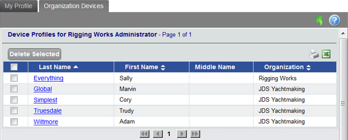
Task: Open the blue help question mark icon
Action: coord(334,21)
